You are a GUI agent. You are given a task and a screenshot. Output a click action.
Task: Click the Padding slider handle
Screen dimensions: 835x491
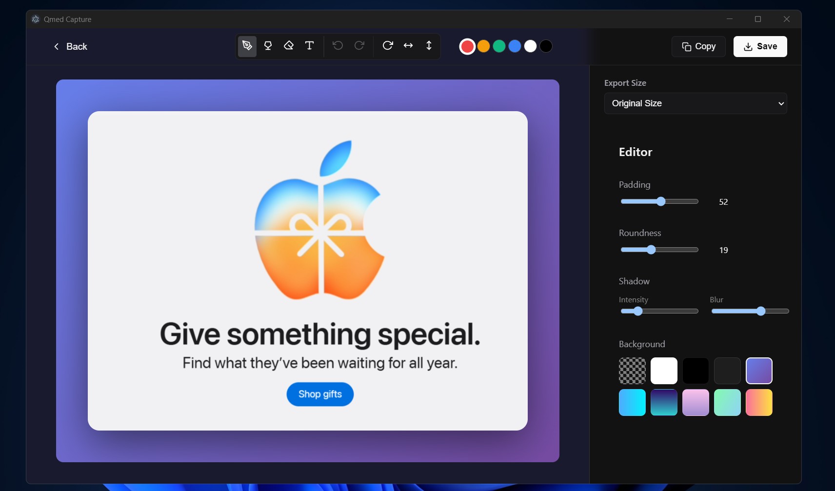661,201
